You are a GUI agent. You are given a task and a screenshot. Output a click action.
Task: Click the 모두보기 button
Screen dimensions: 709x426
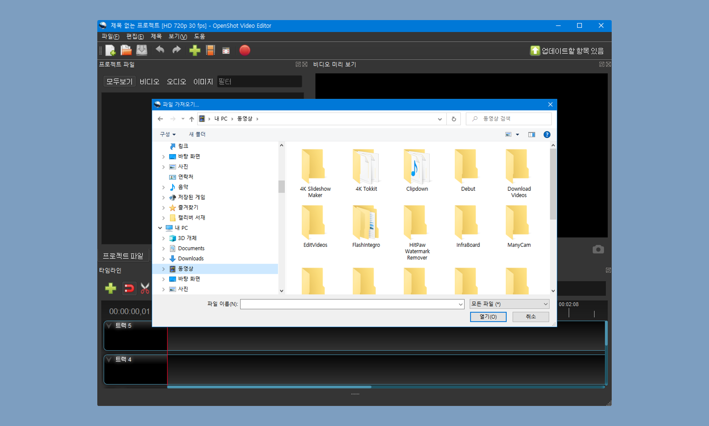pos(119,81)
